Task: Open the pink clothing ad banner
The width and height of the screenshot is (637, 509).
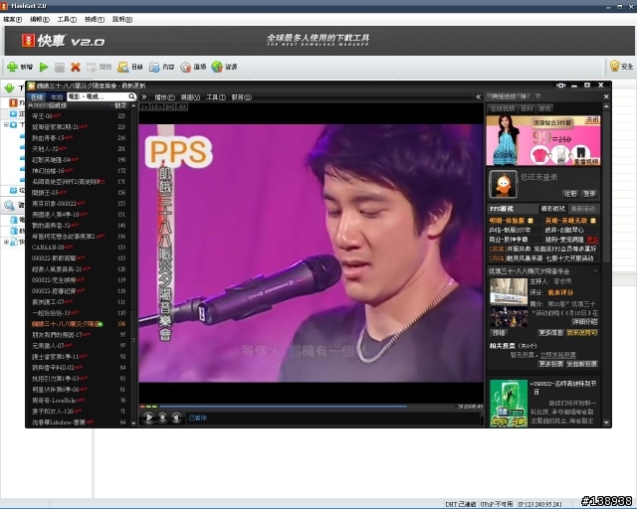Action: [x=543, y=140]
